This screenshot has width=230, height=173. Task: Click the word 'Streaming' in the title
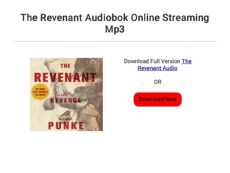[186, 18]
